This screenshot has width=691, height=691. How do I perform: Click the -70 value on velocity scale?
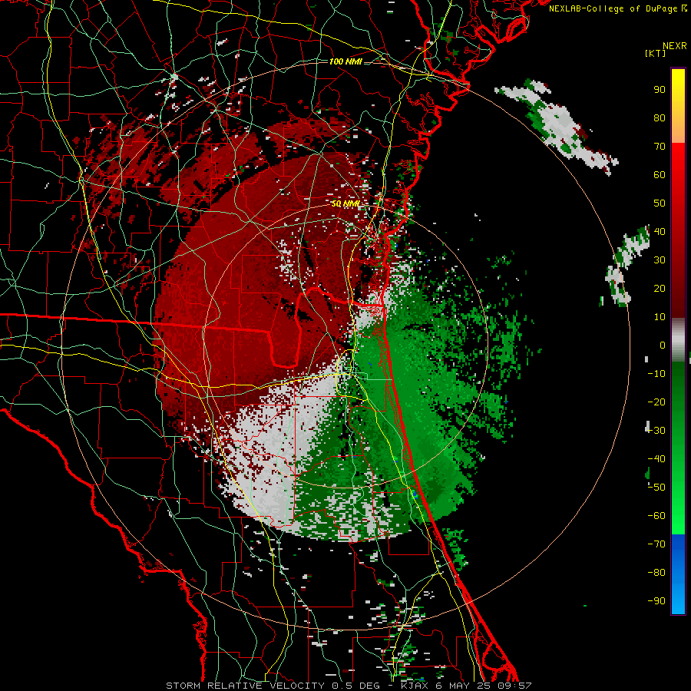point(656,544)
